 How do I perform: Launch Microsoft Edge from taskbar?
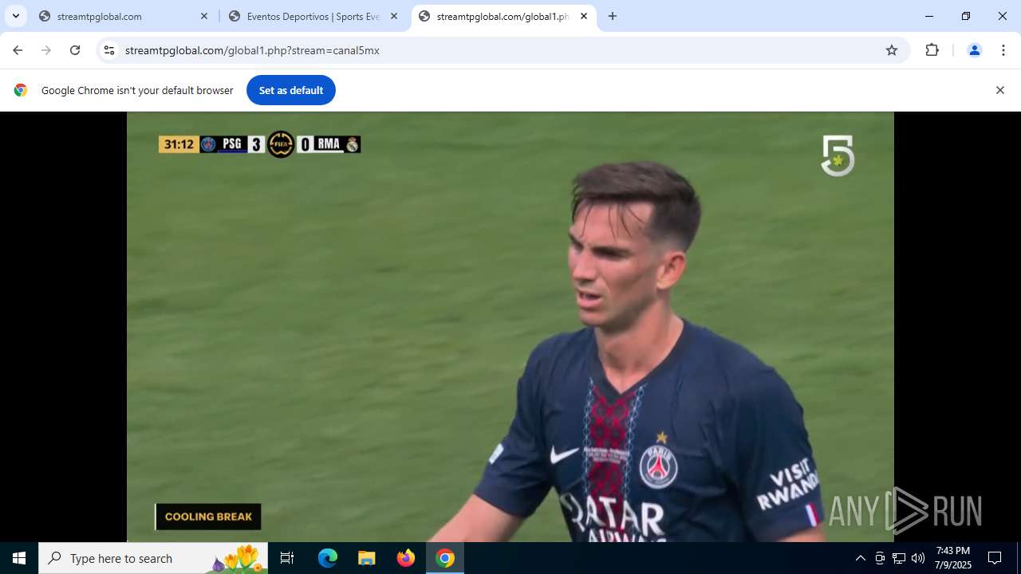[328, 558]
